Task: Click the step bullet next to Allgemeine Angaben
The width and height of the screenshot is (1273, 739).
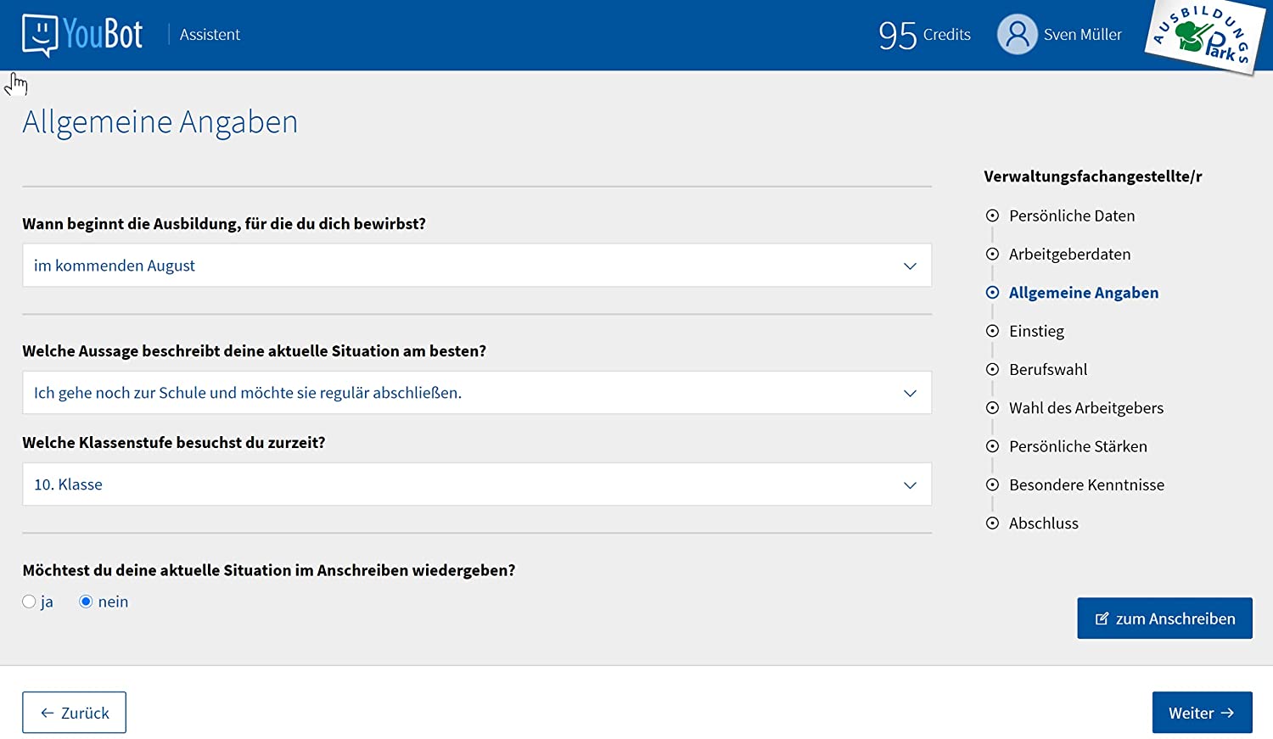Action: click(x=992, y=293)
